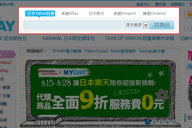The height and width of the screenshot is (128, 192).
Task: Jump to banner slide 3
Action: point(161,122)
